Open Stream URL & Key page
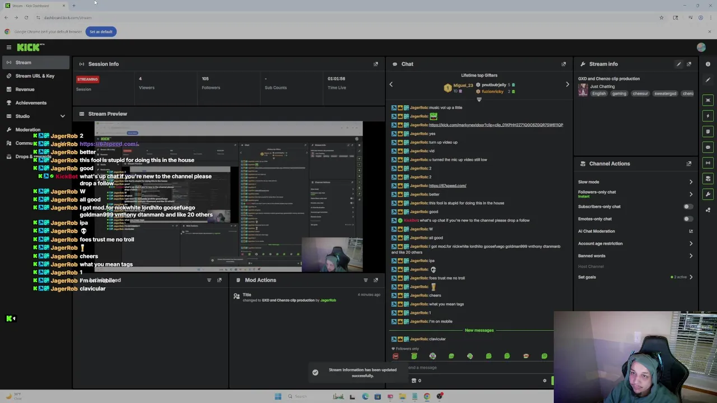The image size is (717, 403). (x=36, y=76)
